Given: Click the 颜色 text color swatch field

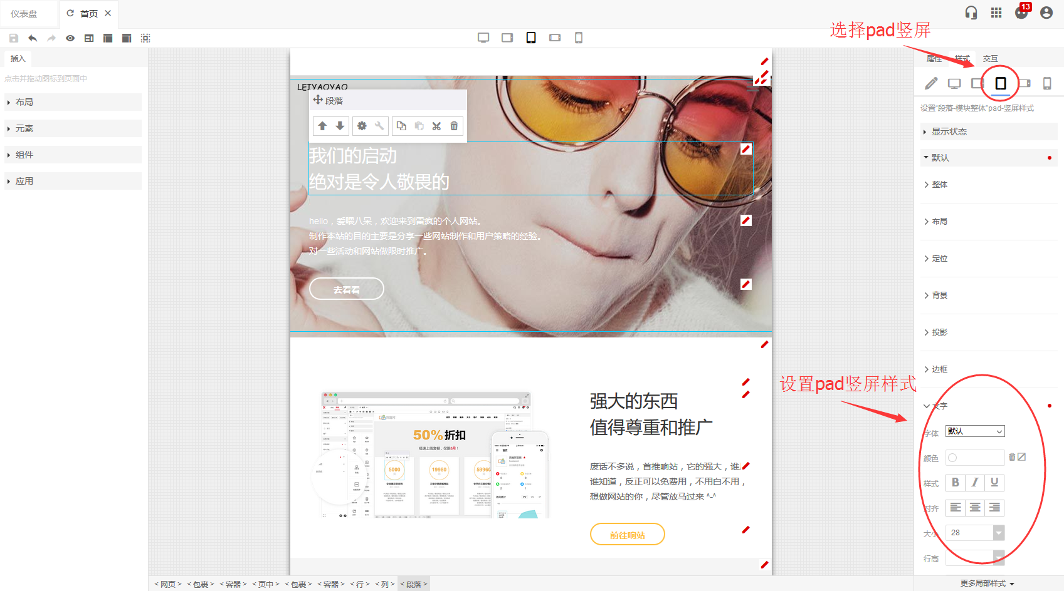Looking at the screenshot, I should [975, 458].
